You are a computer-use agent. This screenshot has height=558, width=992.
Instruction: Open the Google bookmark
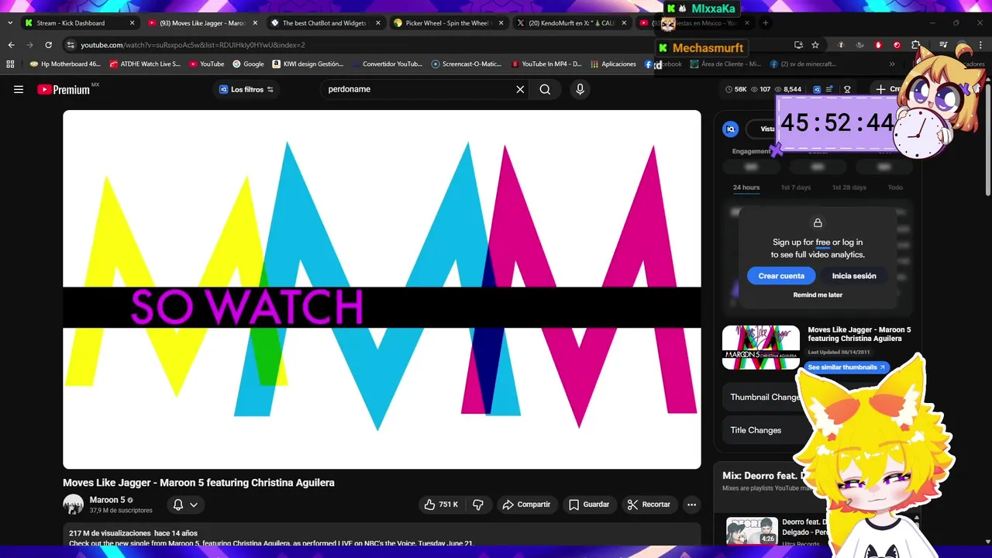coord(248,64)
